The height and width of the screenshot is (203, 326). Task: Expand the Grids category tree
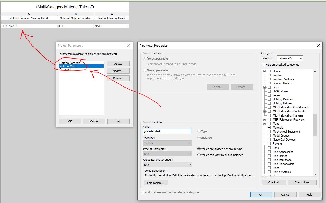265,87
